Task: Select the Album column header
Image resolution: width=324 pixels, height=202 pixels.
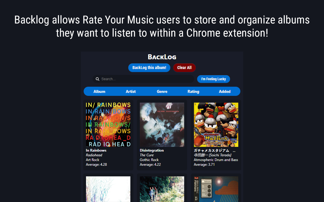Action: pos(99,91)
